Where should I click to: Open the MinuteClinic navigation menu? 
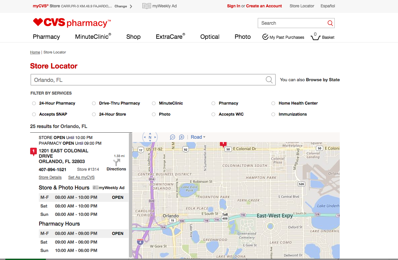click(93, 37)
